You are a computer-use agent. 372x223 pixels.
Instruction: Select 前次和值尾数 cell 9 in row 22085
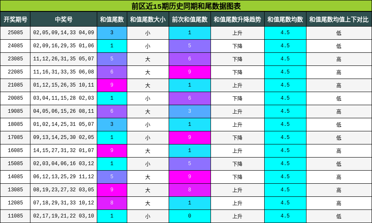[189, 72]
